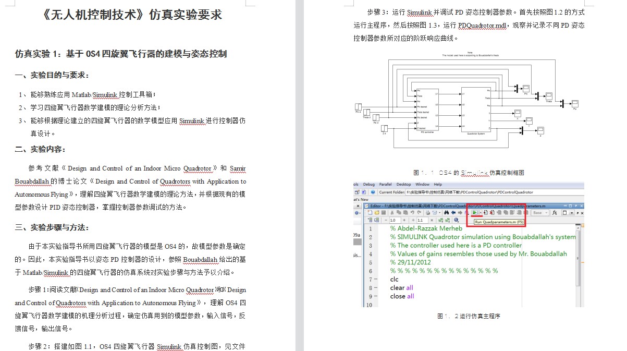Image resolution: width=627 pixels, height=351 pixels.
Task: Click the fx function icon in the MATLAB editor image
Action: (555, 212)
